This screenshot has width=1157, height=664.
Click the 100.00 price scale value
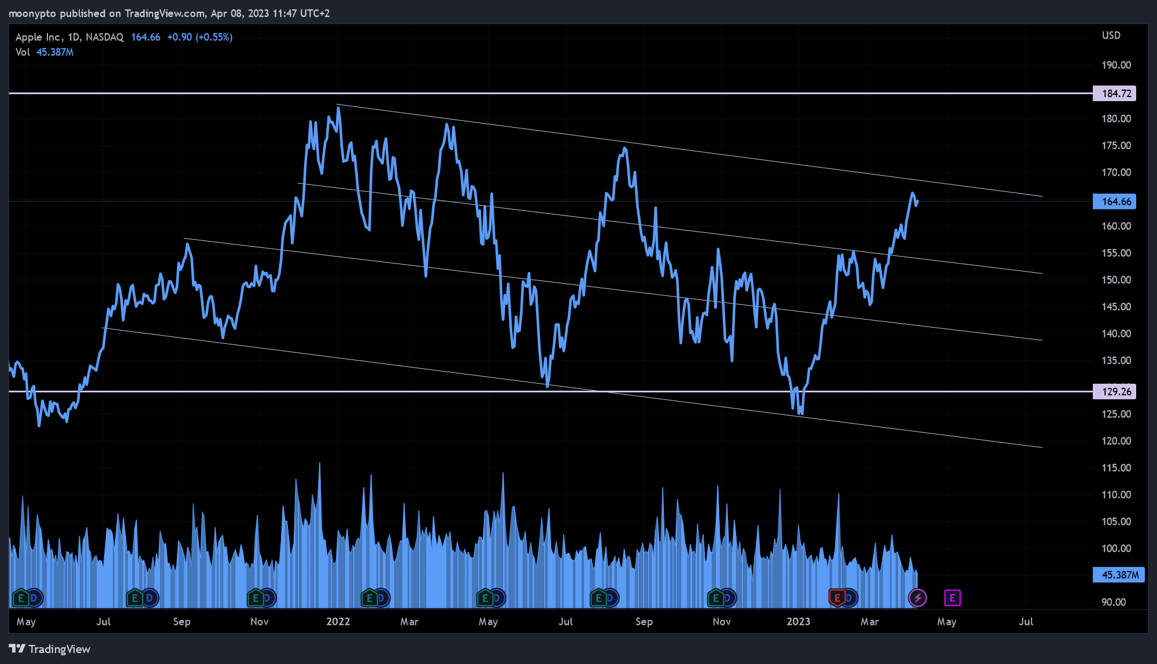1117,548
